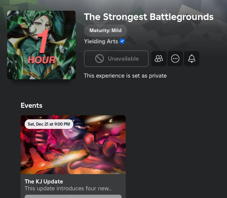Click the prohibited circle icon in Unavailable
This screenshot has width=227, height=198.
[100, 59]
